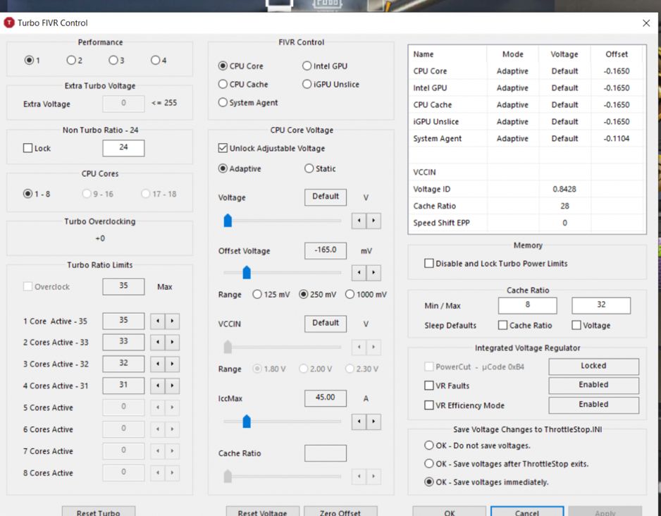Toggle VR Faults checkbox

pos(428,386)
